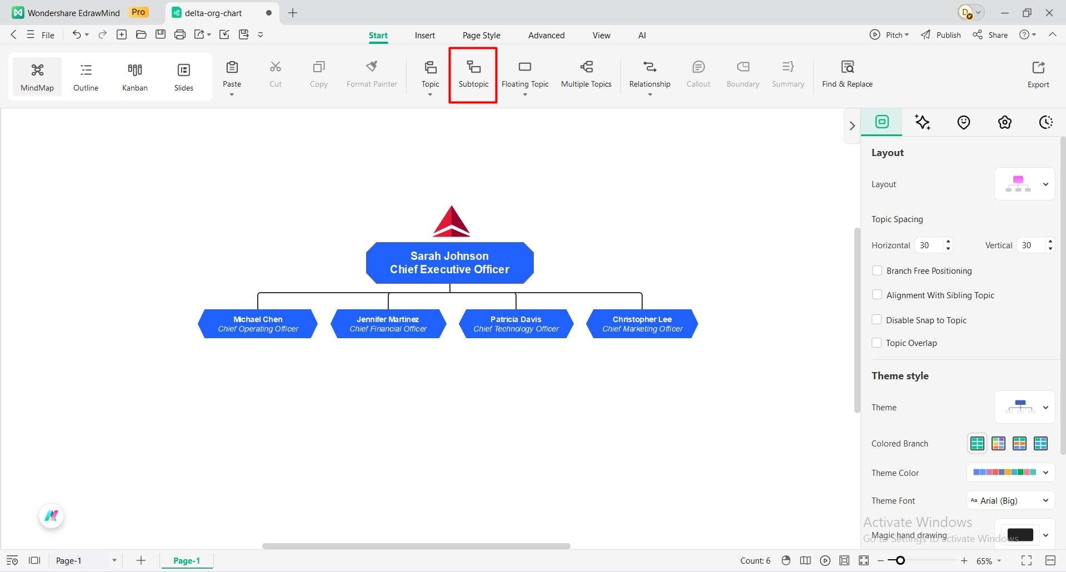Click the Topic insert icon
Image resolution: width=1066 pixels, height=572 pixels.
coord(431,67)
